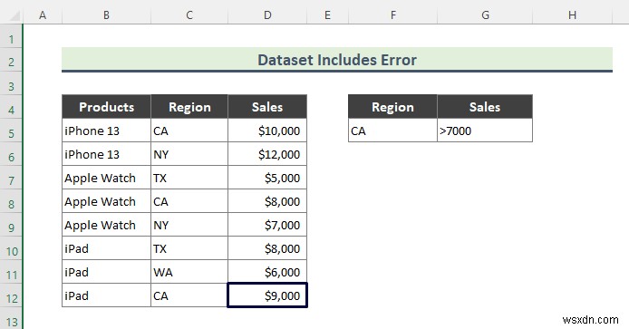Select the iPad cell in row 11
This screenshot has width=629, height=329.
point(106,272)
